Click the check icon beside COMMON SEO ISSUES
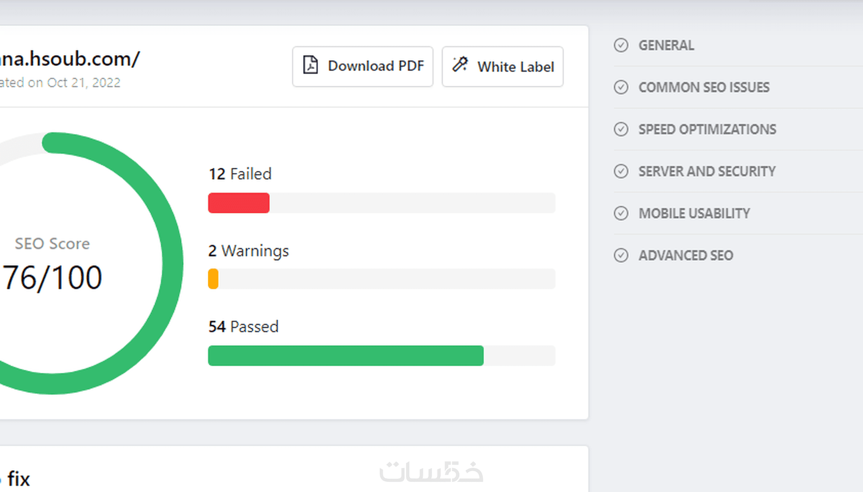The width and height of the screenshot is (863, 492). tap(621, 87)
